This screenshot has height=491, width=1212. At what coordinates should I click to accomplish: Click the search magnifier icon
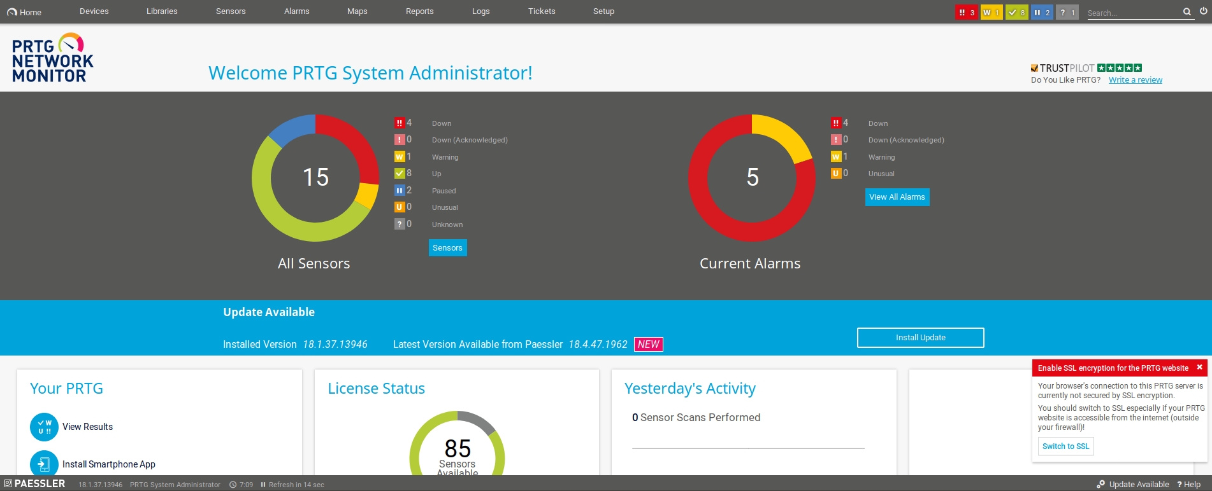point(1187,11)
